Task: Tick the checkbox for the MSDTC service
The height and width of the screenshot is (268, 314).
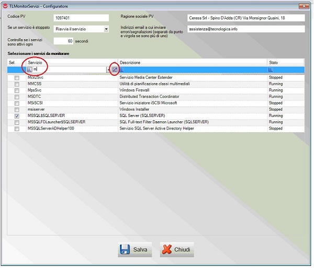Action: (x=17, y=97)
